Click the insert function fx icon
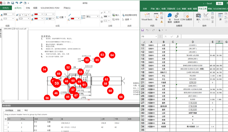This screenshot has width=228, height=132. [177, 36]
